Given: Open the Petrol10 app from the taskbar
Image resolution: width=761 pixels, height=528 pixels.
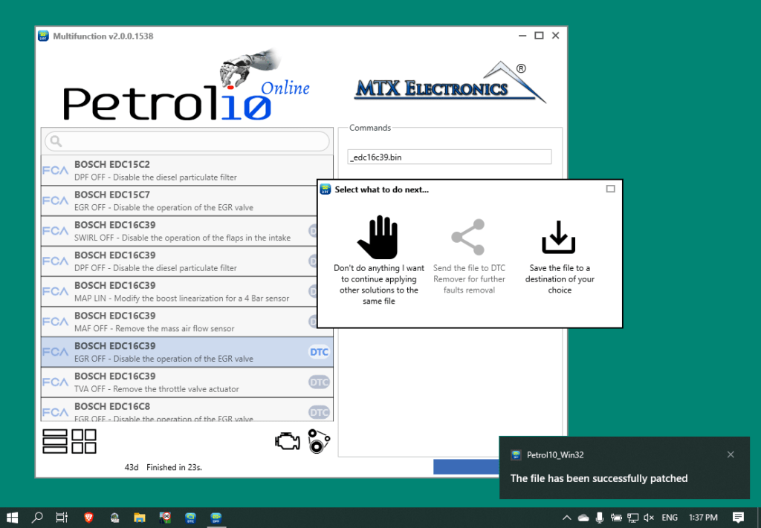Looking at the screenshot, I should coord(216,517).
